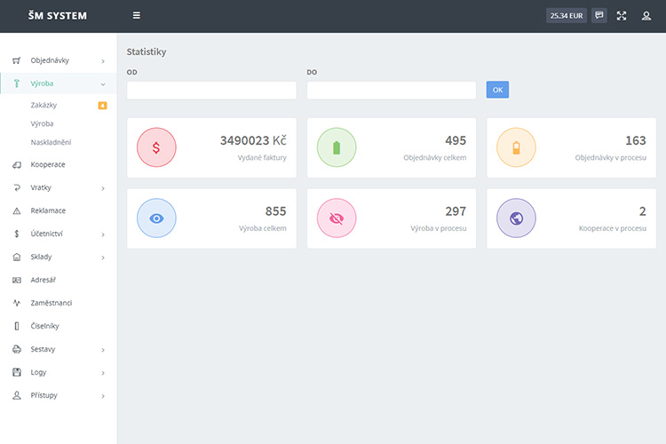Select Naskladnění in the sidebar

[x=51, y=142]
